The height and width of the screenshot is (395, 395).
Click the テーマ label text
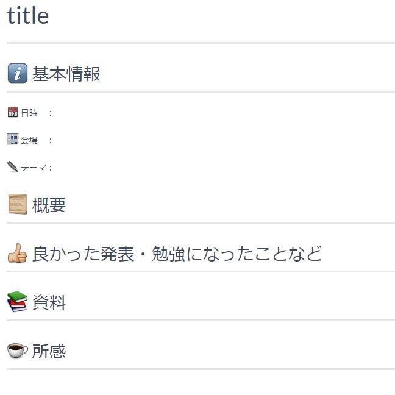coord(34,167)
